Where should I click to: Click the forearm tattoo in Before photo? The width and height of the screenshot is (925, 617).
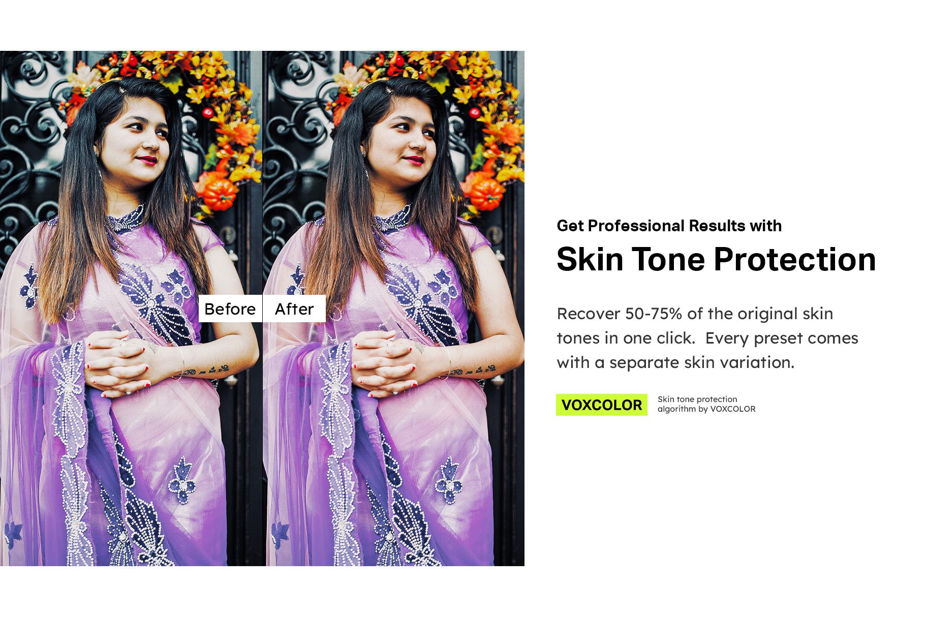pyautogui.click(x=207, y=371)
